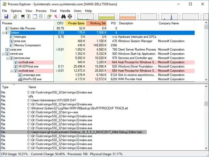Click the crosshair Find Window's Process icon
This screenshot has width=209, height=157.
click(x=70, y=17)
